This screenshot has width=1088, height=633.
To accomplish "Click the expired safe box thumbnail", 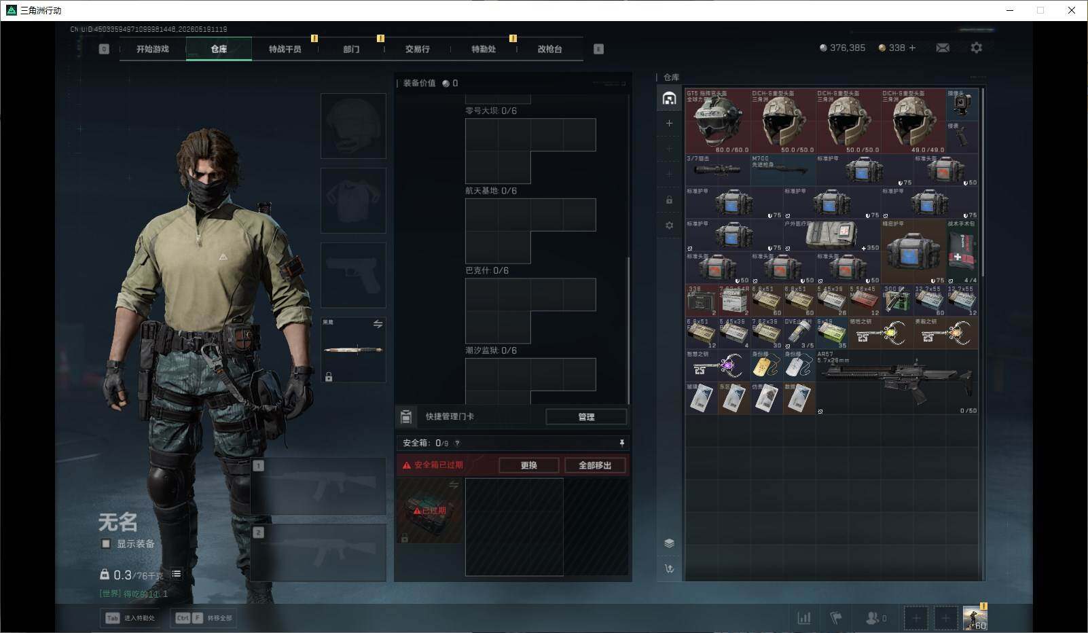I will coord(430,511).
